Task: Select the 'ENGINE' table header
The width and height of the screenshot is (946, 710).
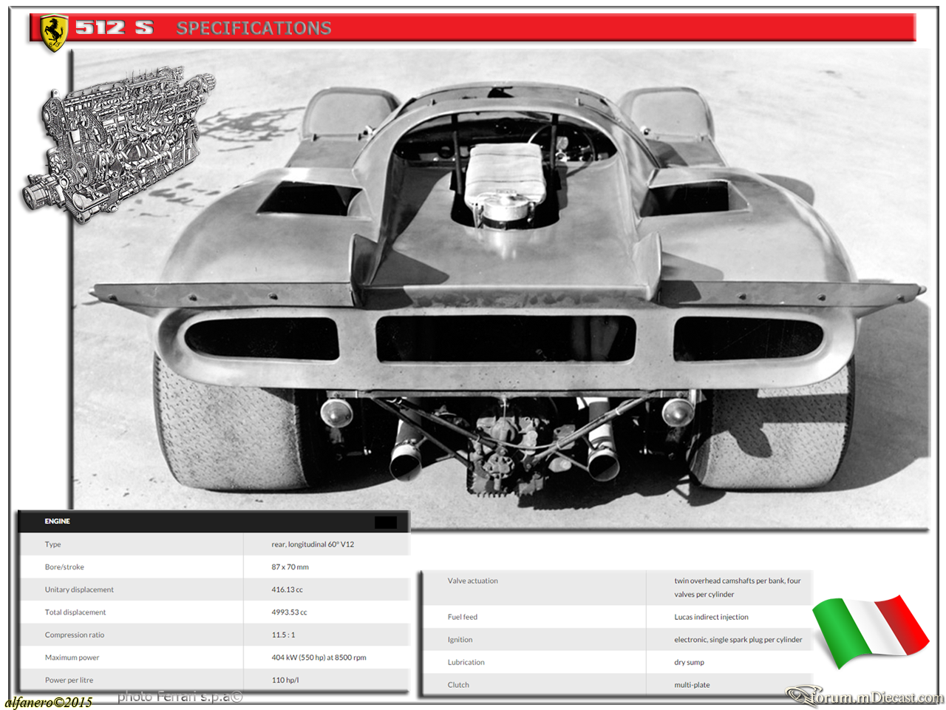Action: click(x=58, y=521)
